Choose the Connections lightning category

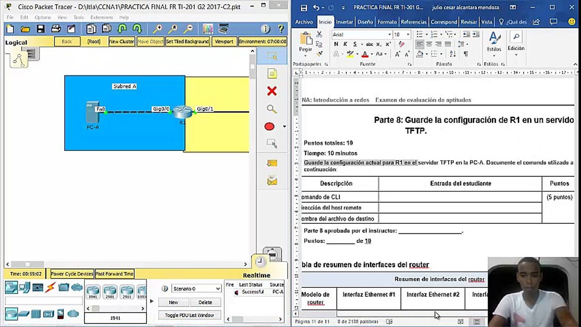pos(50,287)
